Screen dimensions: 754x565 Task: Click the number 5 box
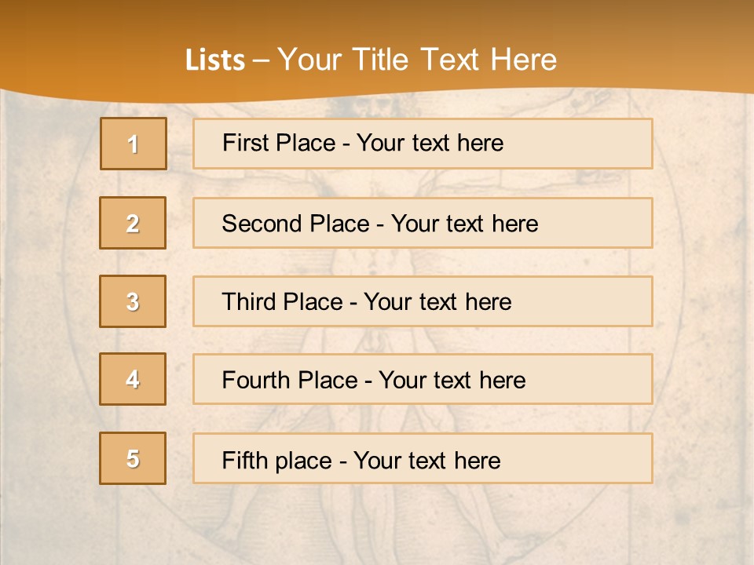133,458
